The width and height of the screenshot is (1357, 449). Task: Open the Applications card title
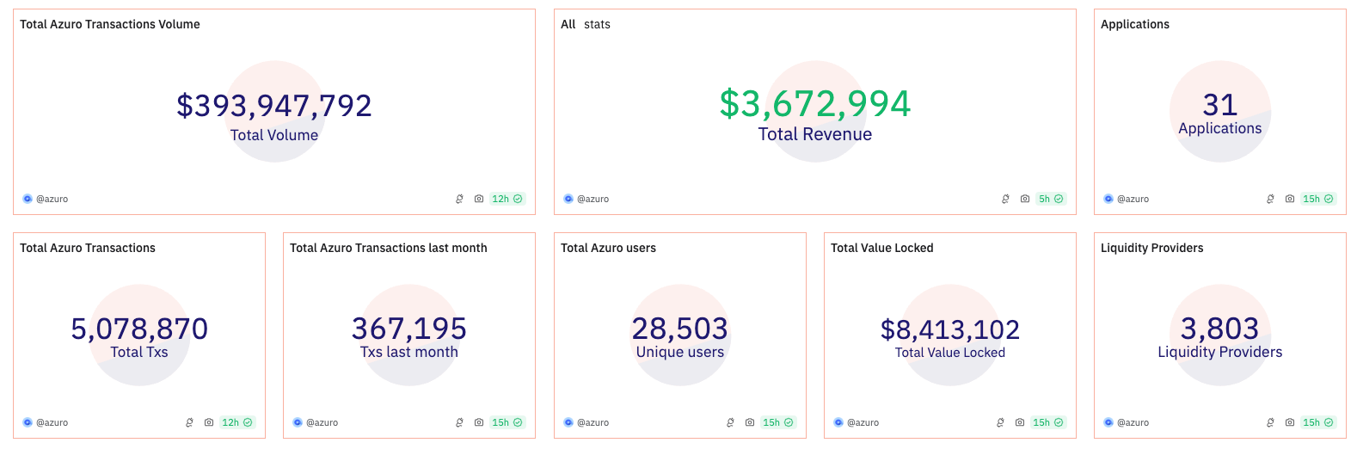[x=1135, y=24]
